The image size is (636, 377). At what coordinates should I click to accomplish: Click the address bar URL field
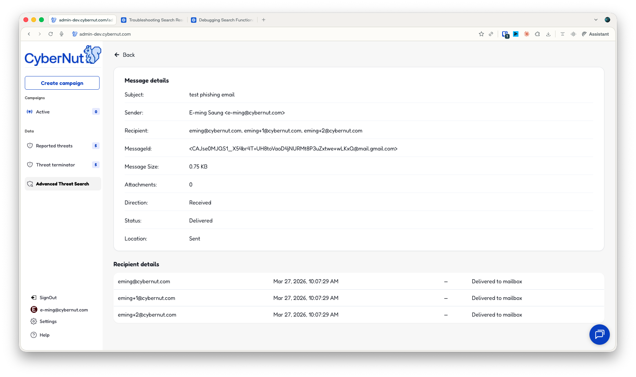pyautogui.click(x=105, y=34)
